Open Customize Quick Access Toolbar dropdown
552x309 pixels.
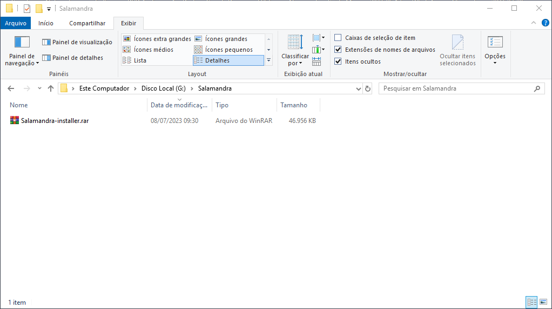pyautogui.click(x=49, y=9)
